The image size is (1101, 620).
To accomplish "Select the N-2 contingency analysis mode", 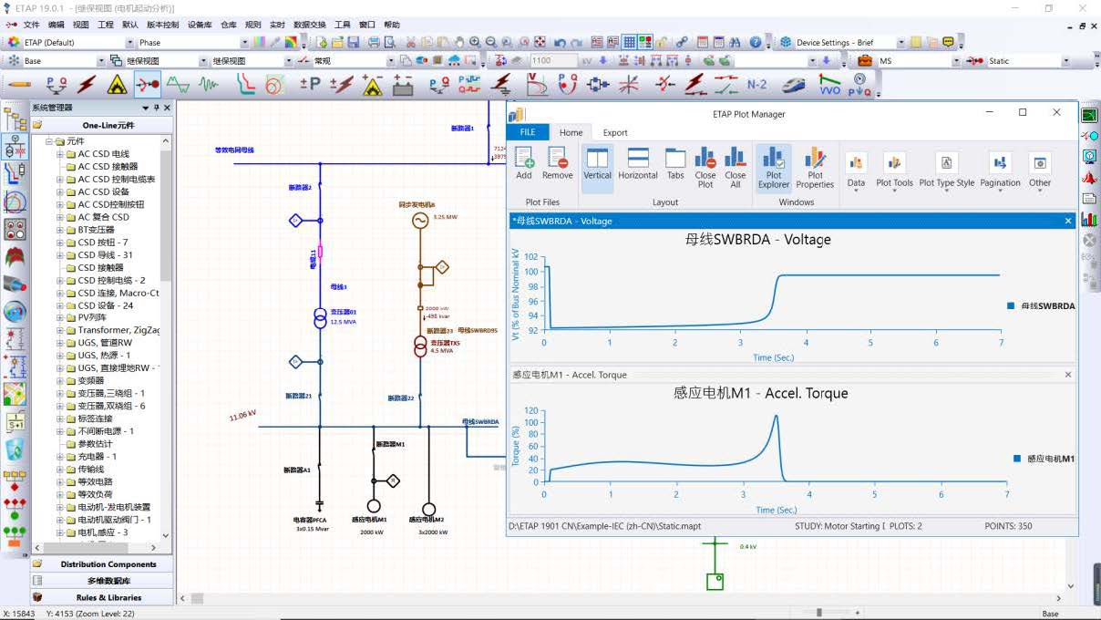I will click(x=756, y=85).
